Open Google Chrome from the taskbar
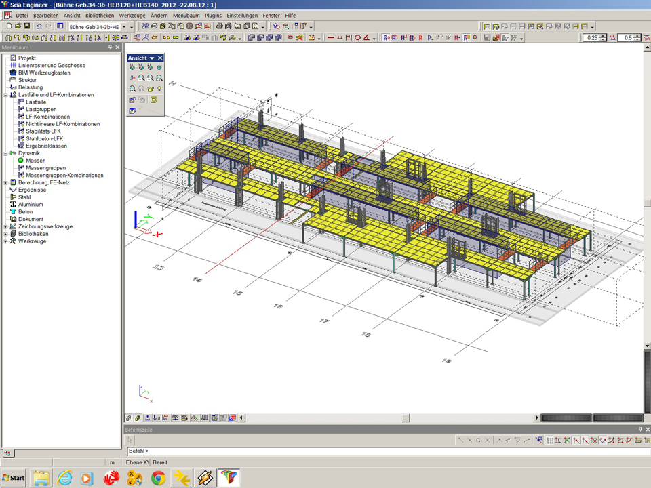 (x=158, y=478)
